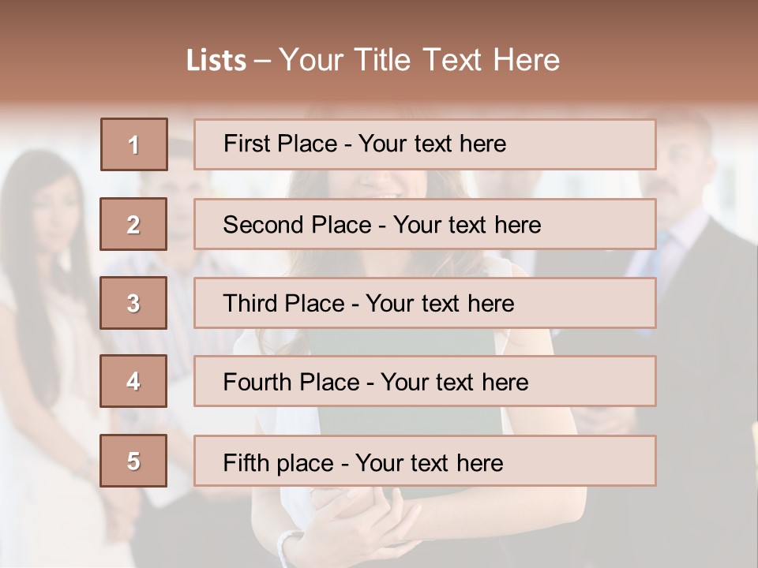Click the Fifth place text bar
Image resolution: width=758 pixels, height=568 pixels.
[x=425, y=461]
